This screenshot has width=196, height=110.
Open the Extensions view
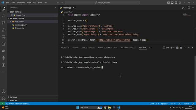click(x=3, y=44)
